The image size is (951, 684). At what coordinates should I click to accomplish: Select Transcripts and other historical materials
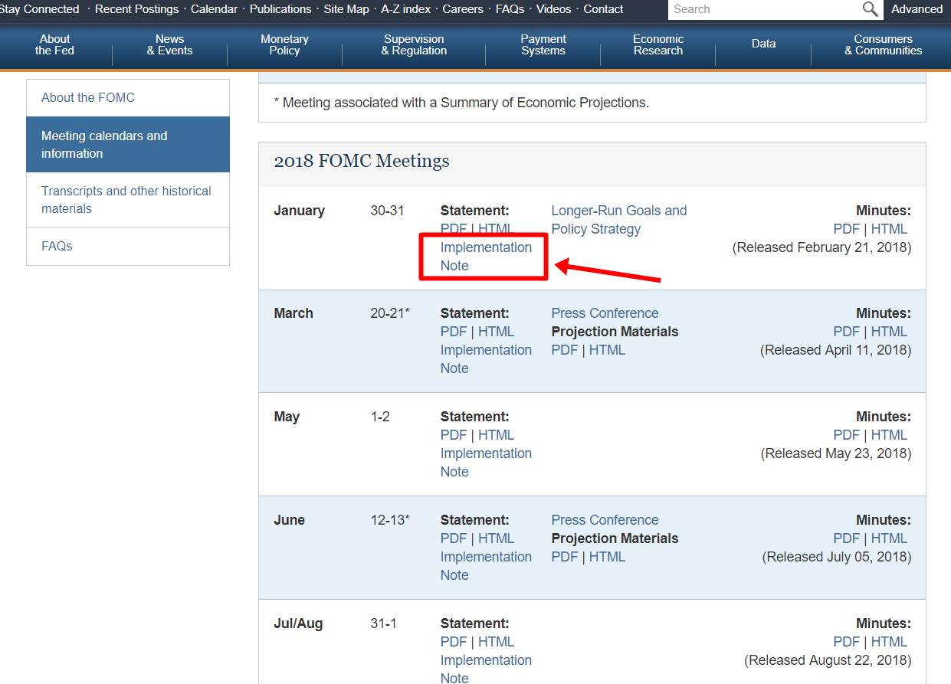click(x=128, y=200)
